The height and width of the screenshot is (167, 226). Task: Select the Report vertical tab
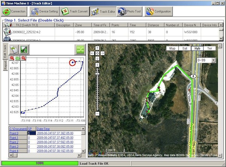point(5,65)
